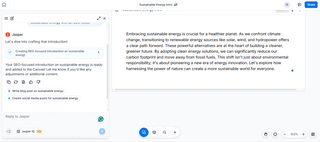This screenshot has width=320, height=142.
Task: Click the chat panel vertical scrollbar
Action: (x=107, y=71)
